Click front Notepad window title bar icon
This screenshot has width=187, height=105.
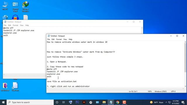coord(49,36)
